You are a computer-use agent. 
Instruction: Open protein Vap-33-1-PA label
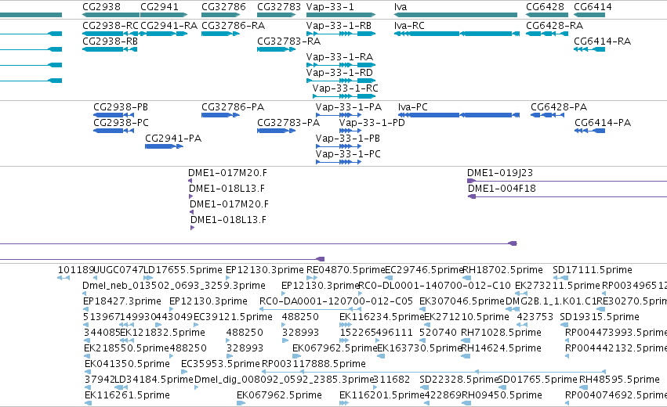click(x=348, y=107)
